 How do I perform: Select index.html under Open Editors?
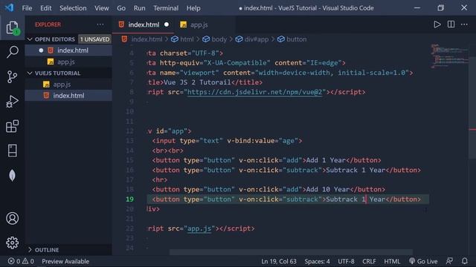point(68,50)
